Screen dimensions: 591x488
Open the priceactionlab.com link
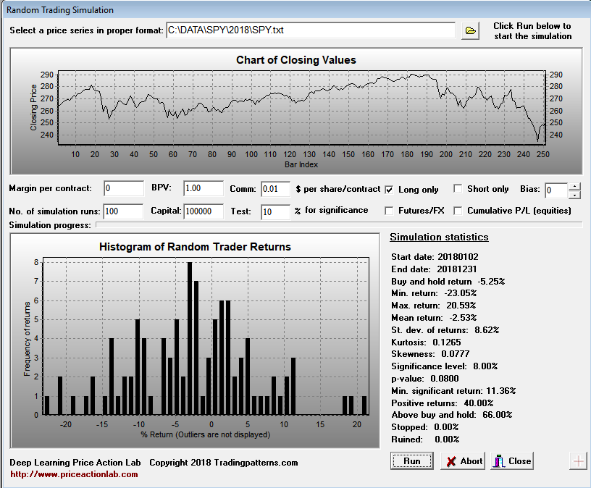[74, 474]
